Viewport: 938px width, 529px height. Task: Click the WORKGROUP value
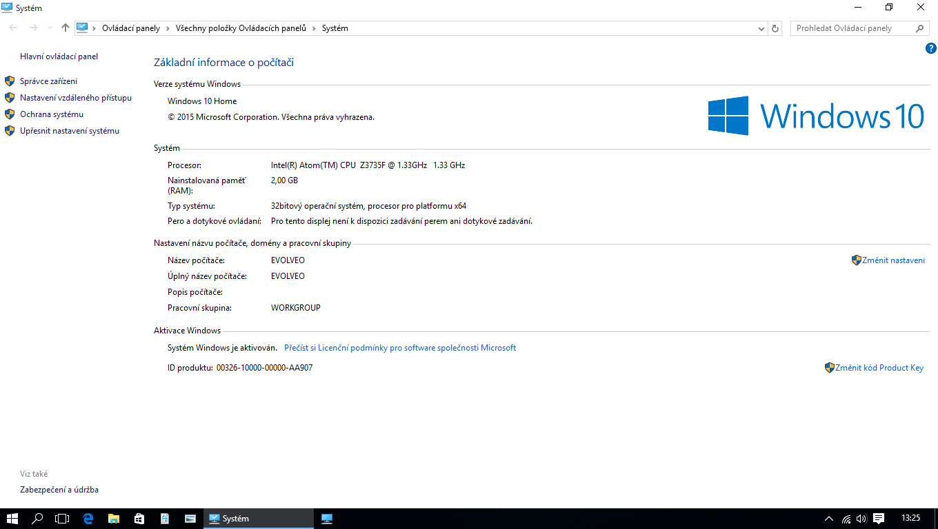(296, 308)
